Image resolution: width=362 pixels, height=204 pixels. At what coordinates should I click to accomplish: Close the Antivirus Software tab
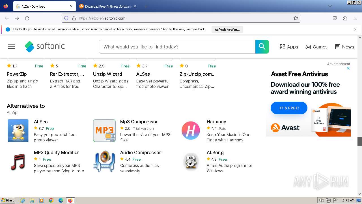click(x=135, y=6)
